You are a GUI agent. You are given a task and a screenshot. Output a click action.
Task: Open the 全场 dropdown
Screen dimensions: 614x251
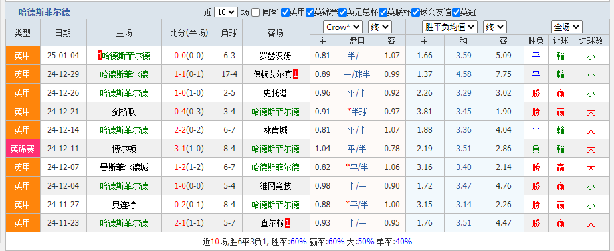point(567,27)
